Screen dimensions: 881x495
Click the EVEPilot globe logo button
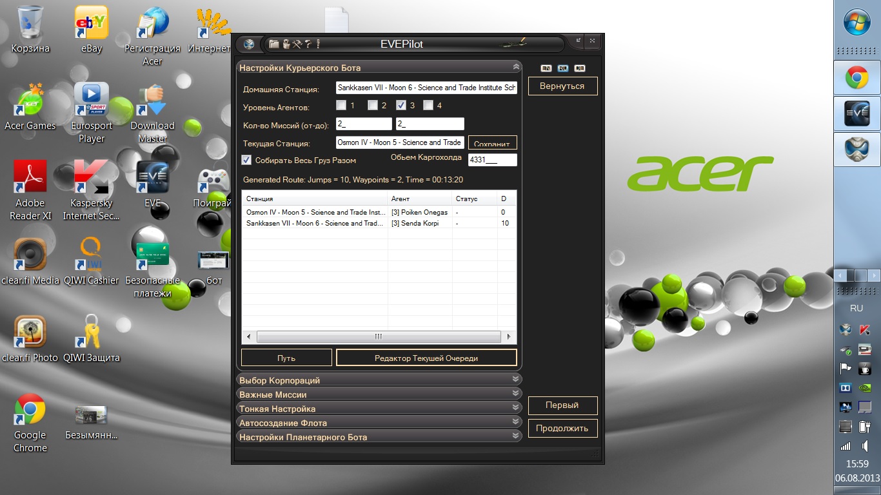pyautogui.click(x=249, y=44)
